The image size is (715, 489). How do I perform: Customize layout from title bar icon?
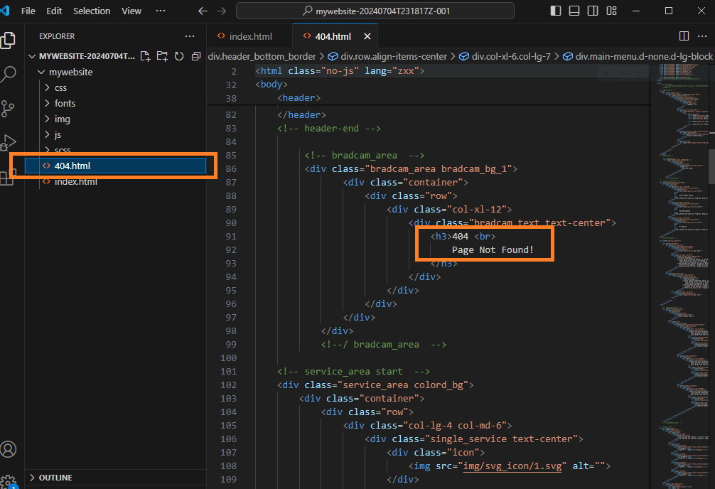(x=611, y=11)
